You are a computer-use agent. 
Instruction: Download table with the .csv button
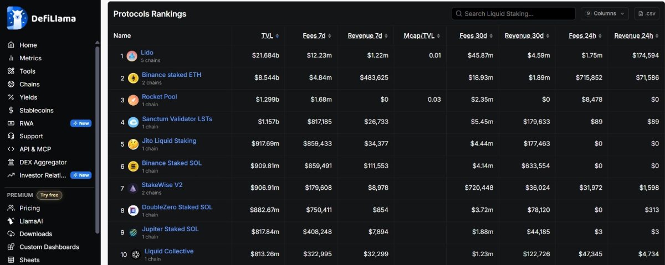[x=647, y=13]
